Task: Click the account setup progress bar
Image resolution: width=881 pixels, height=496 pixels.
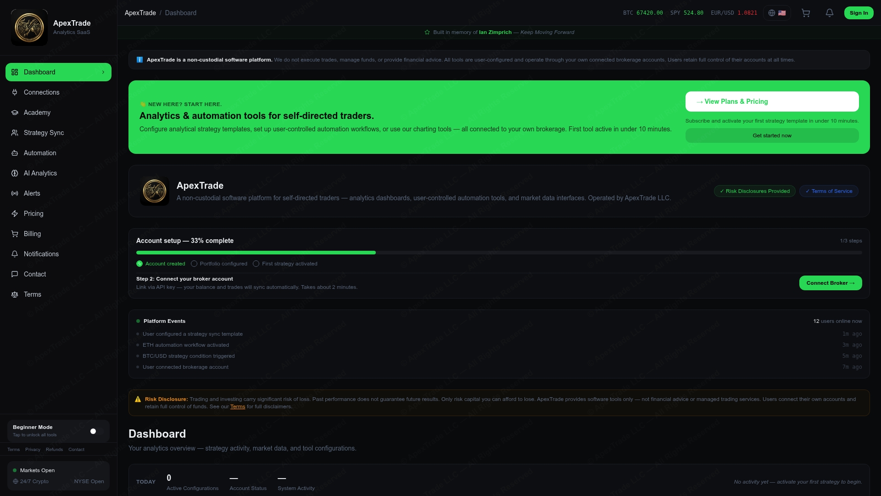Action: [499, 253]
